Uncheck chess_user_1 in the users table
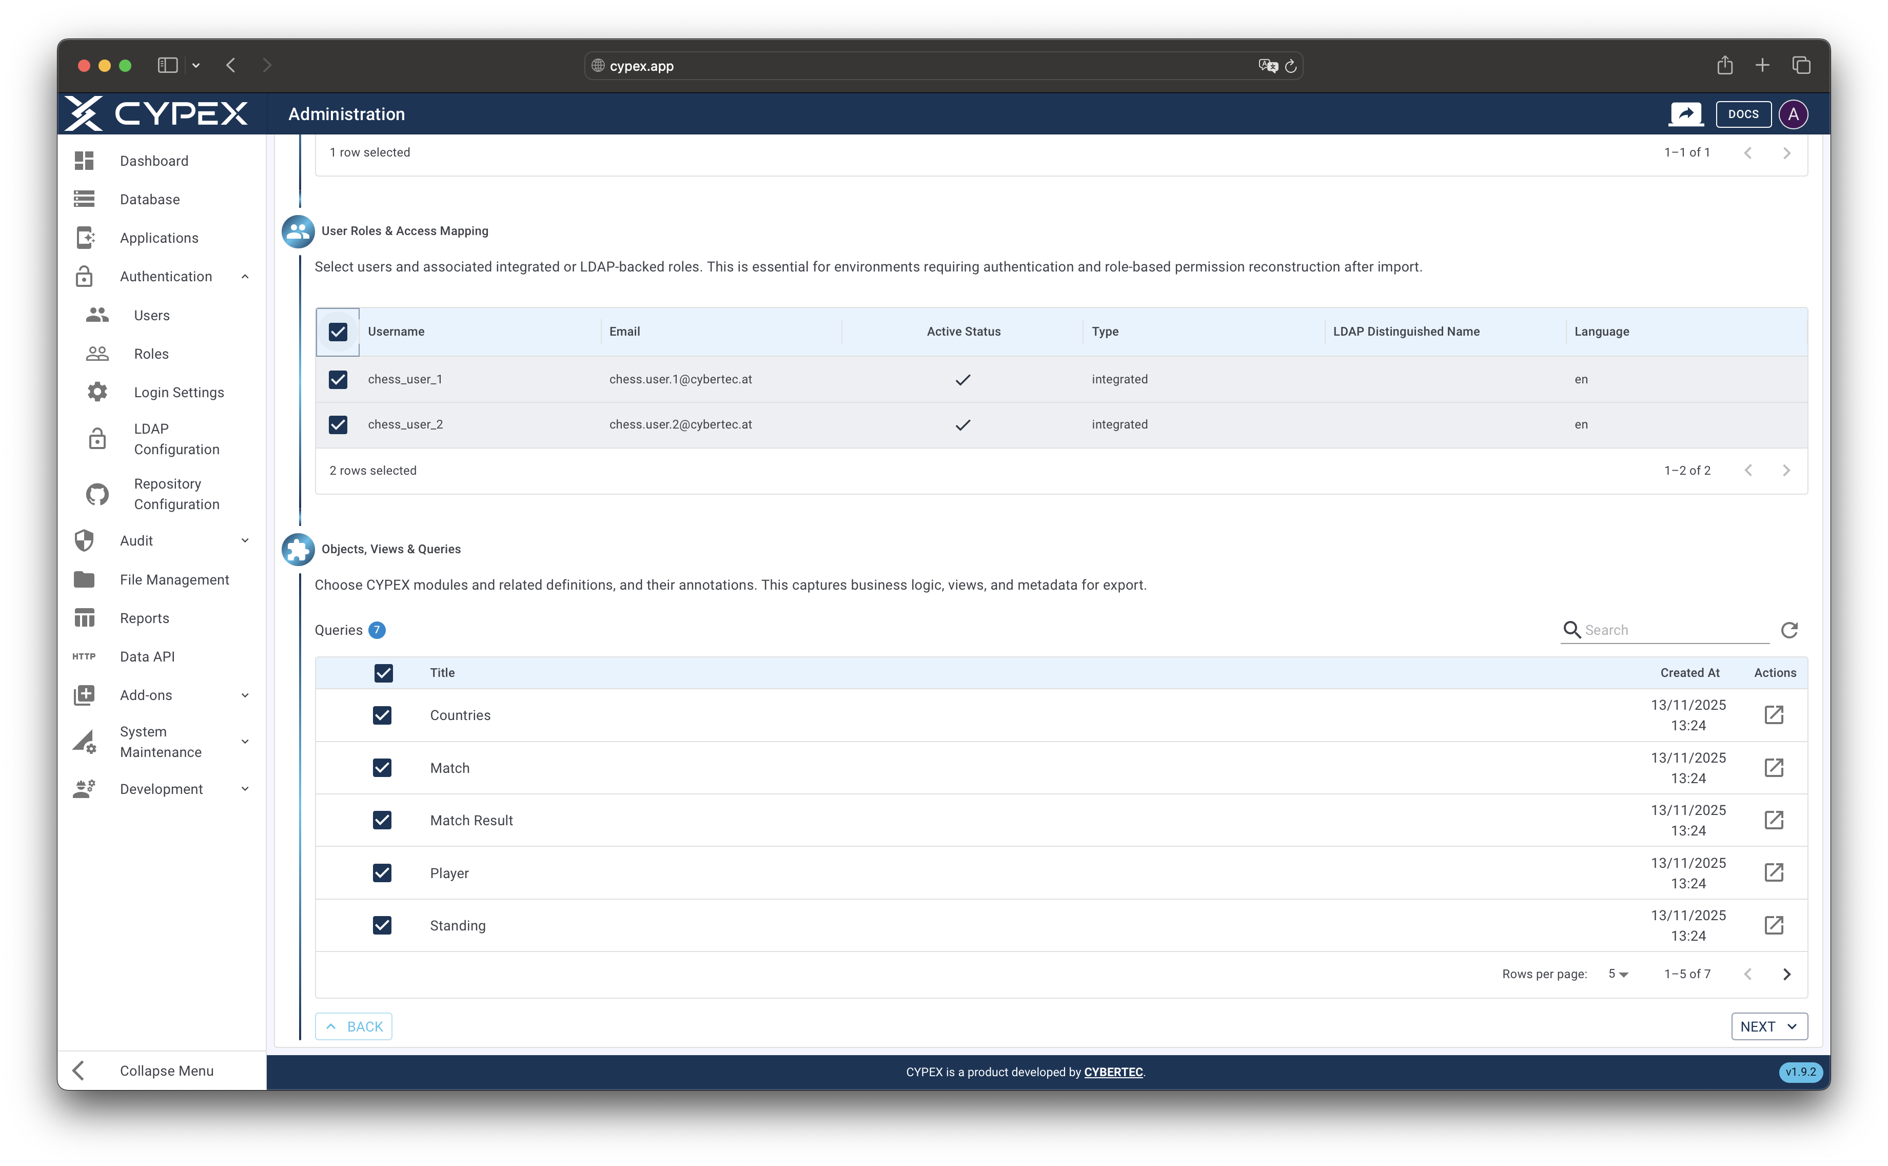Viewport: 1888px width, 1166px height. (x=338, y=379)
